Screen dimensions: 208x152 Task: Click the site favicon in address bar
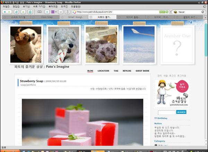tap(75, 12)
